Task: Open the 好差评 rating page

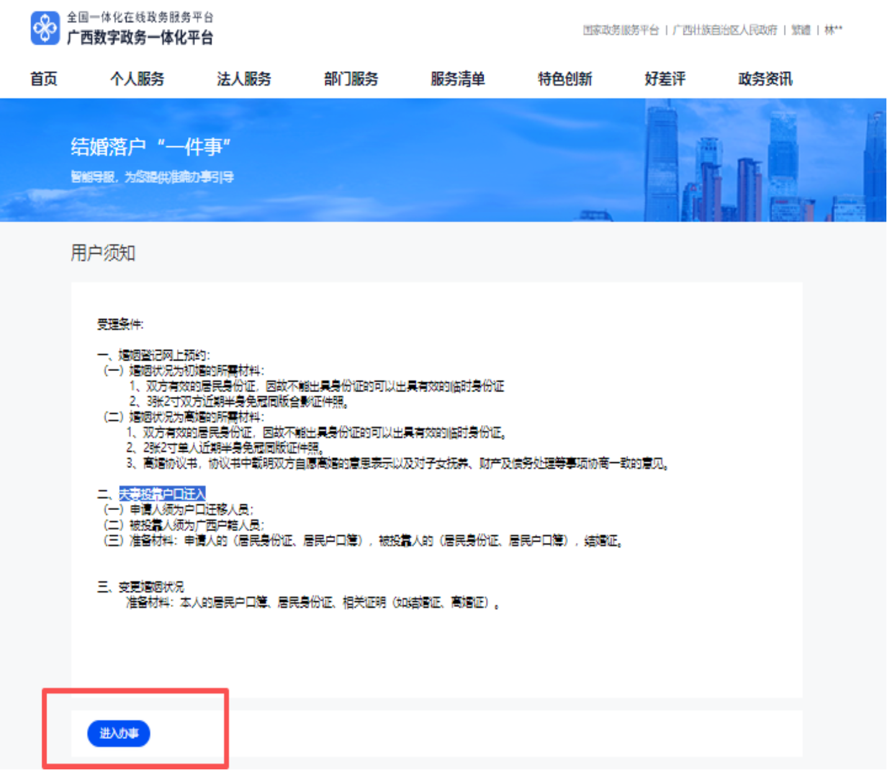Action: click(665, 79)
